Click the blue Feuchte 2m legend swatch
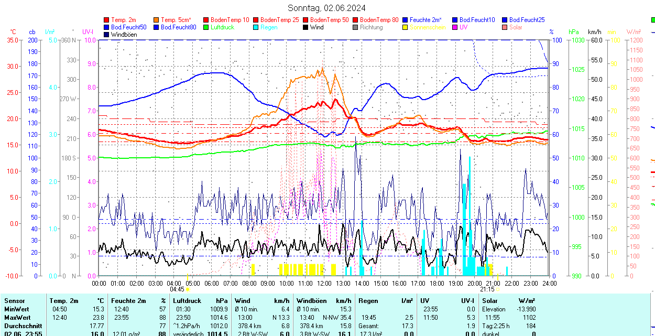Screen dimensions: 655x336 [x=405, y=20]
